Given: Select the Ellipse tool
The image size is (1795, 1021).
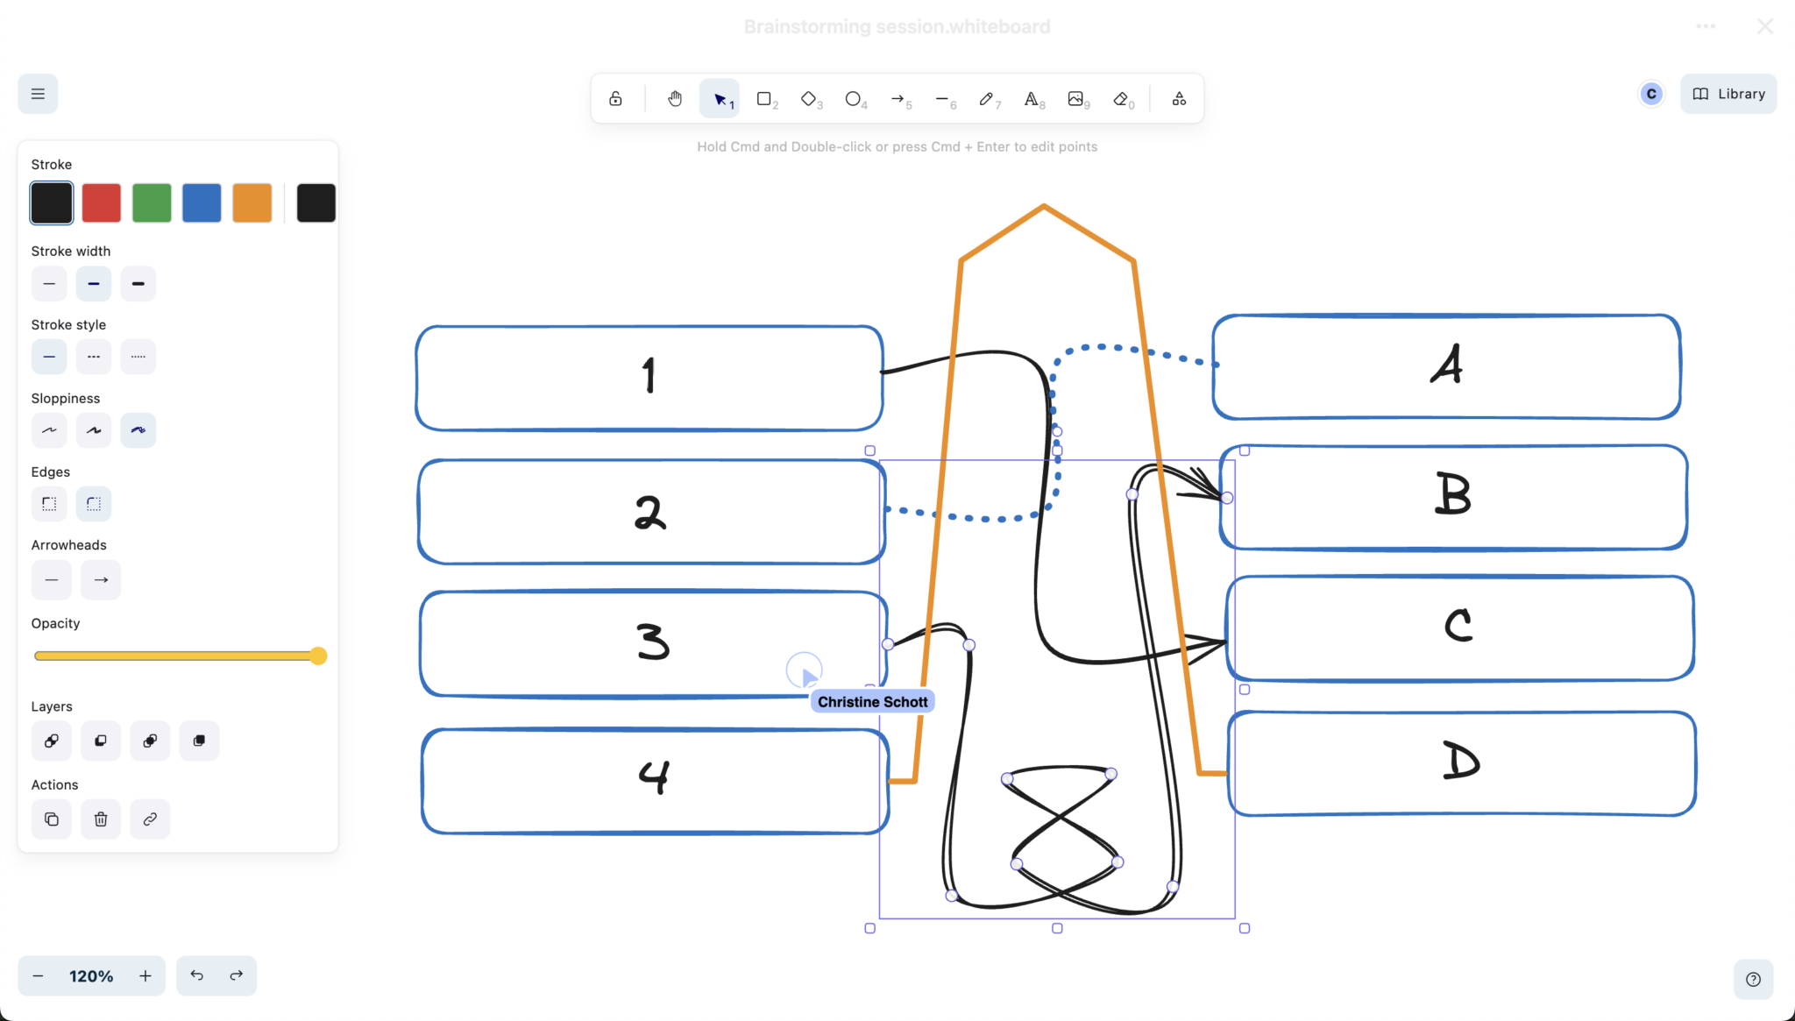Looking at the screenshot, I should (853, 98).
